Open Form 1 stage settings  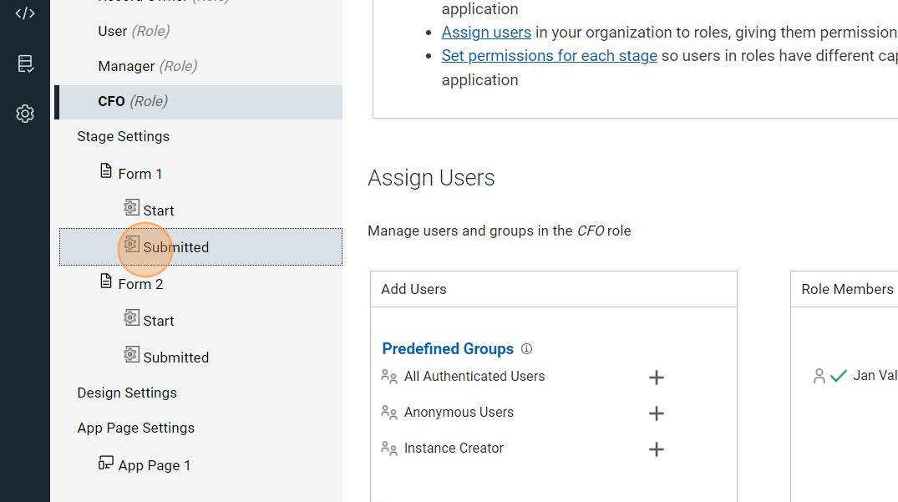pos(140,174)
